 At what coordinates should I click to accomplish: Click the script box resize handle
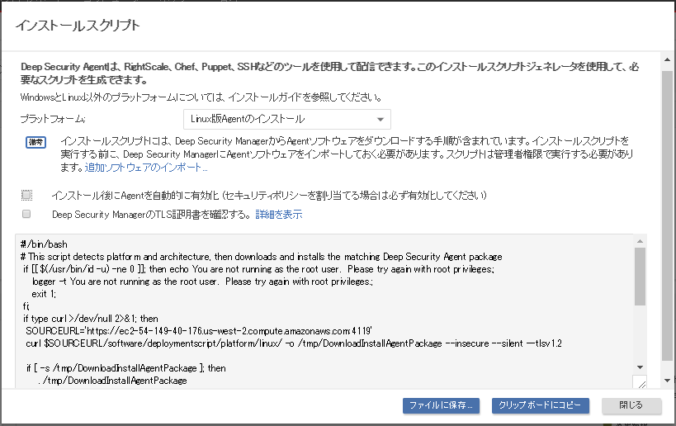coord(641,381)
